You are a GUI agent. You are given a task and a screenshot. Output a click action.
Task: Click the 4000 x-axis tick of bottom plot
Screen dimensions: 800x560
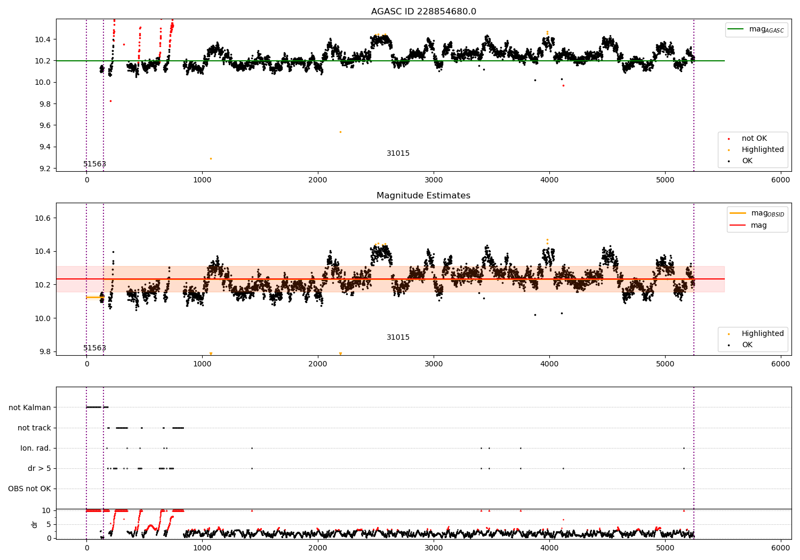(549, 548)
